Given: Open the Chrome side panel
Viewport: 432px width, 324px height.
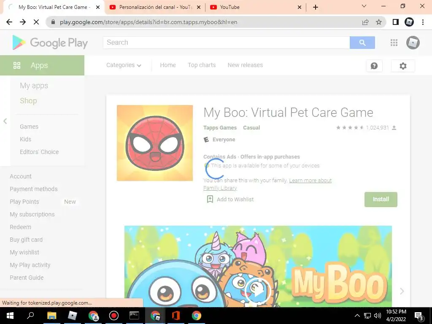Looking at the screenshot, I should click(396, 22).
